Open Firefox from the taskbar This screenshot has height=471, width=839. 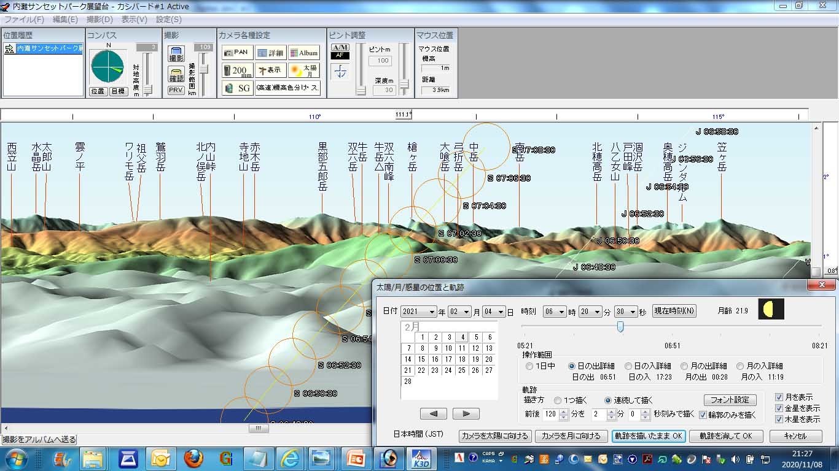[193, 458]
